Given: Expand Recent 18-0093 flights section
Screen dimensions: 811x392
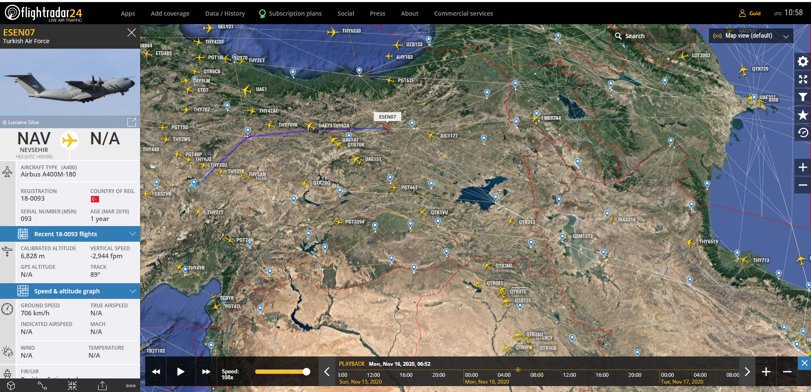Looking at the screenshot, I should tap(70, 234).
